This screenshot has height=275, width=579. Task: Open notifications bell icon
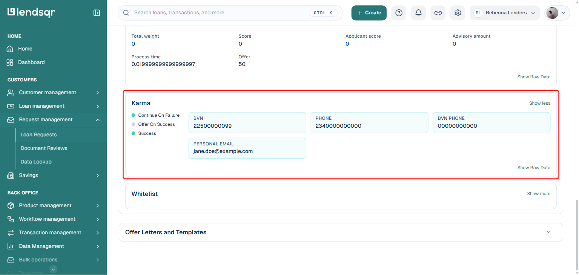click(x=418, y=13)
